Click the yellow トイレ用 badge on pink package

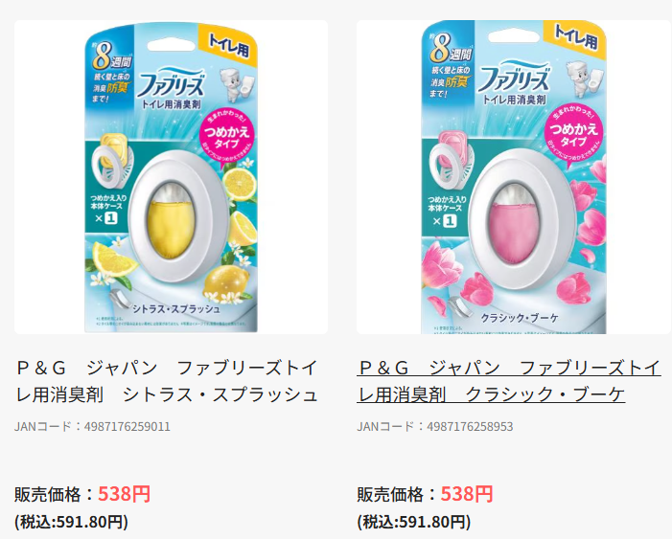(x=575, y=38)
